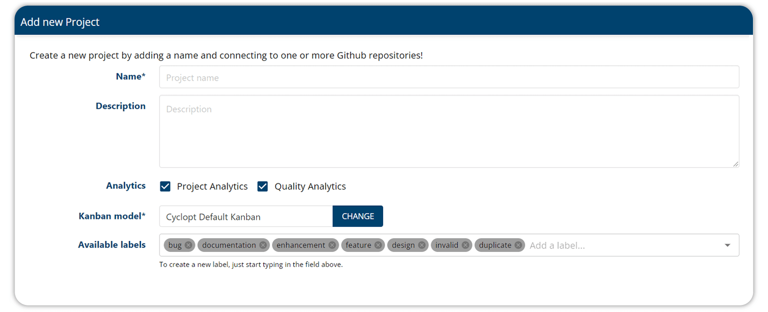Remove the bug label chip

click(188, 245)
